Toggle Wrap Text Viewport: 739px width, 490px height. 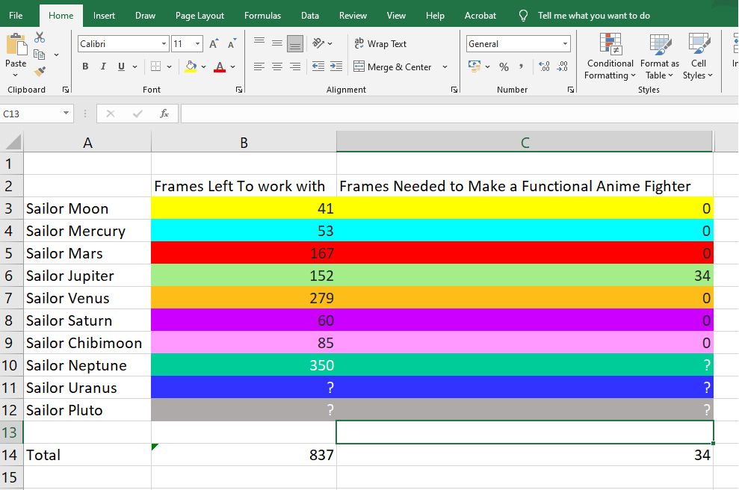click(380, 43)
